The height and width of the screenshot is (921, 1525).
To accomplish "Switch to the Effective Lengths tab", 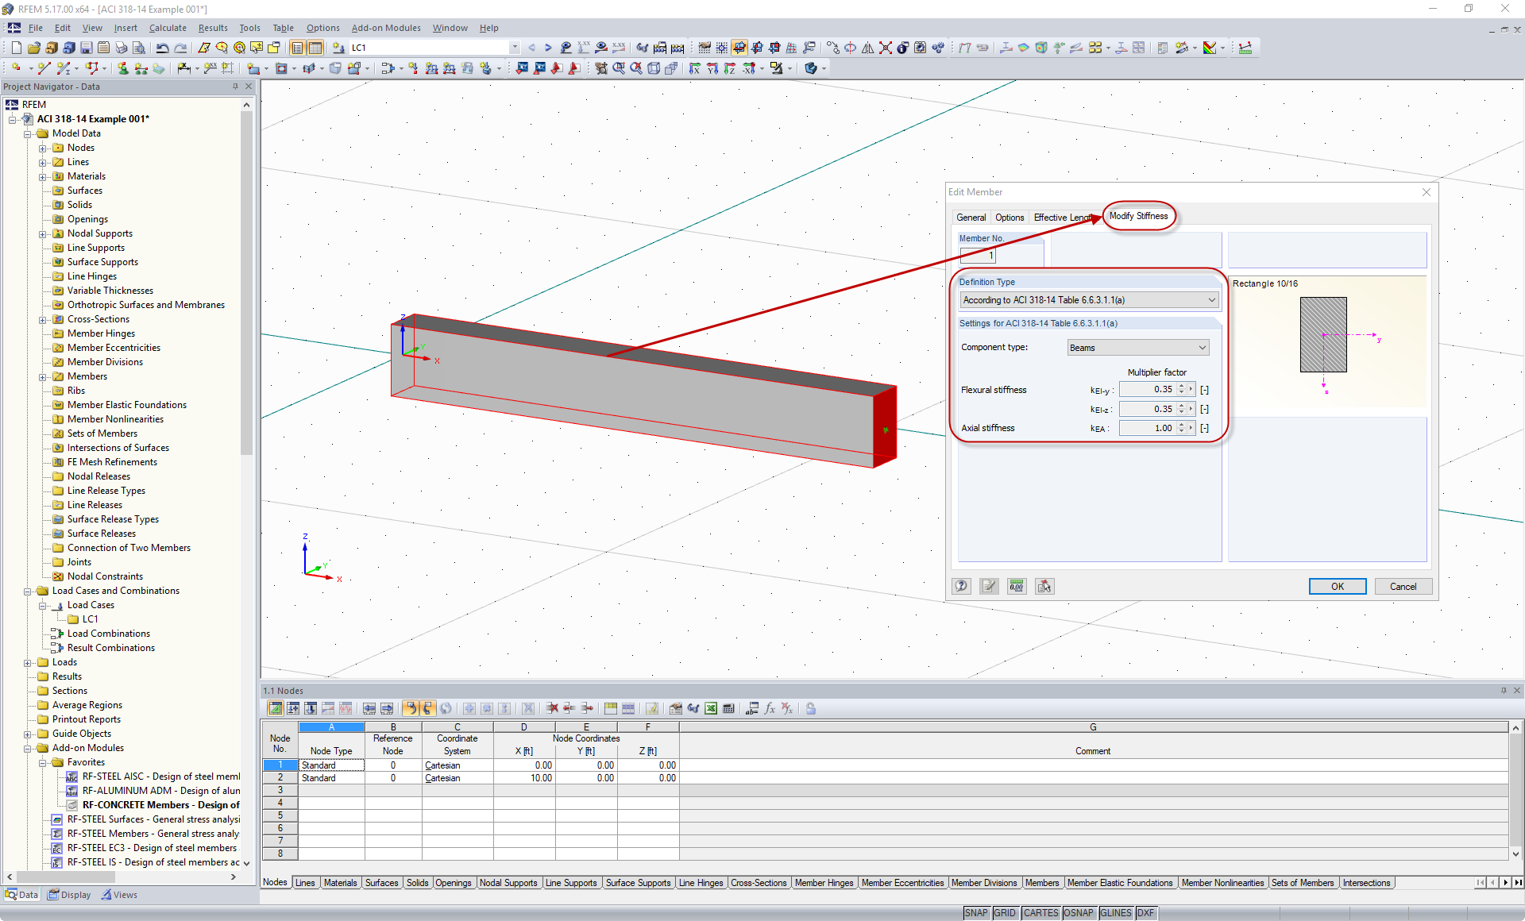I will 1063,217.
